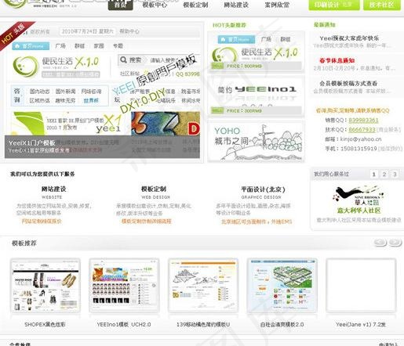Open the blank Yeei(Jane v1) 7.2 thumbnail
This screenshot has height=346, width=404.
tap(361, 286)
